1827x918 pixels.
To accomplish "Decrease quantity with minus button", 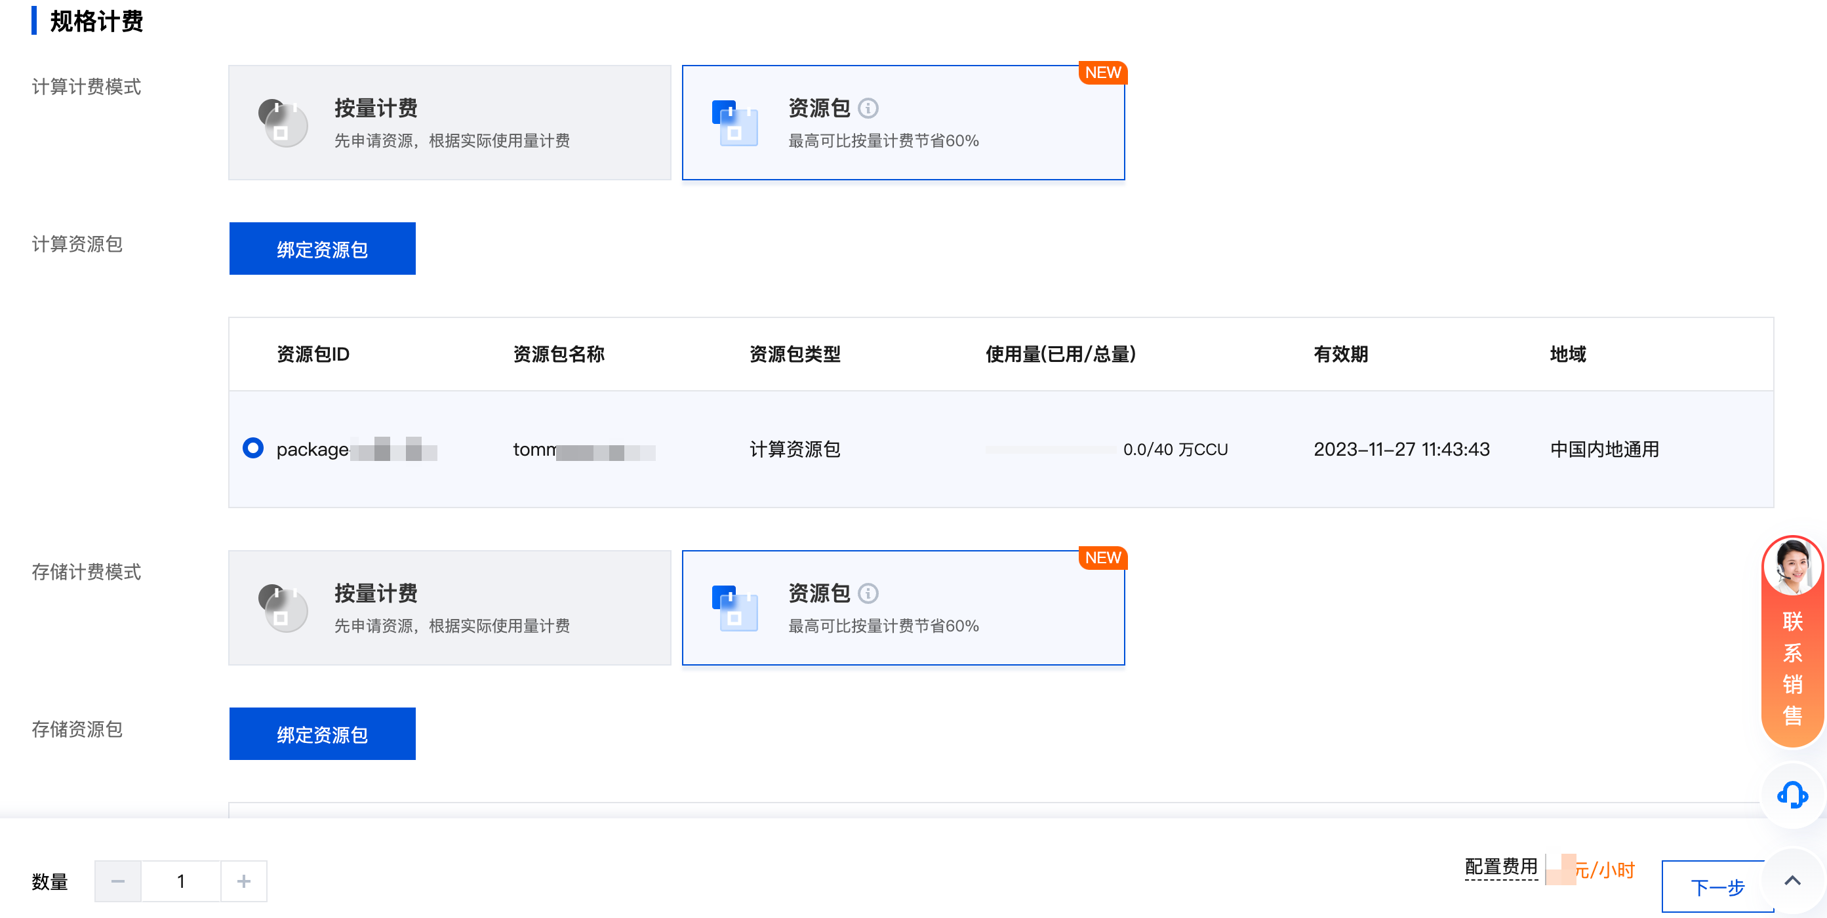I will click(x=118, y=881).
